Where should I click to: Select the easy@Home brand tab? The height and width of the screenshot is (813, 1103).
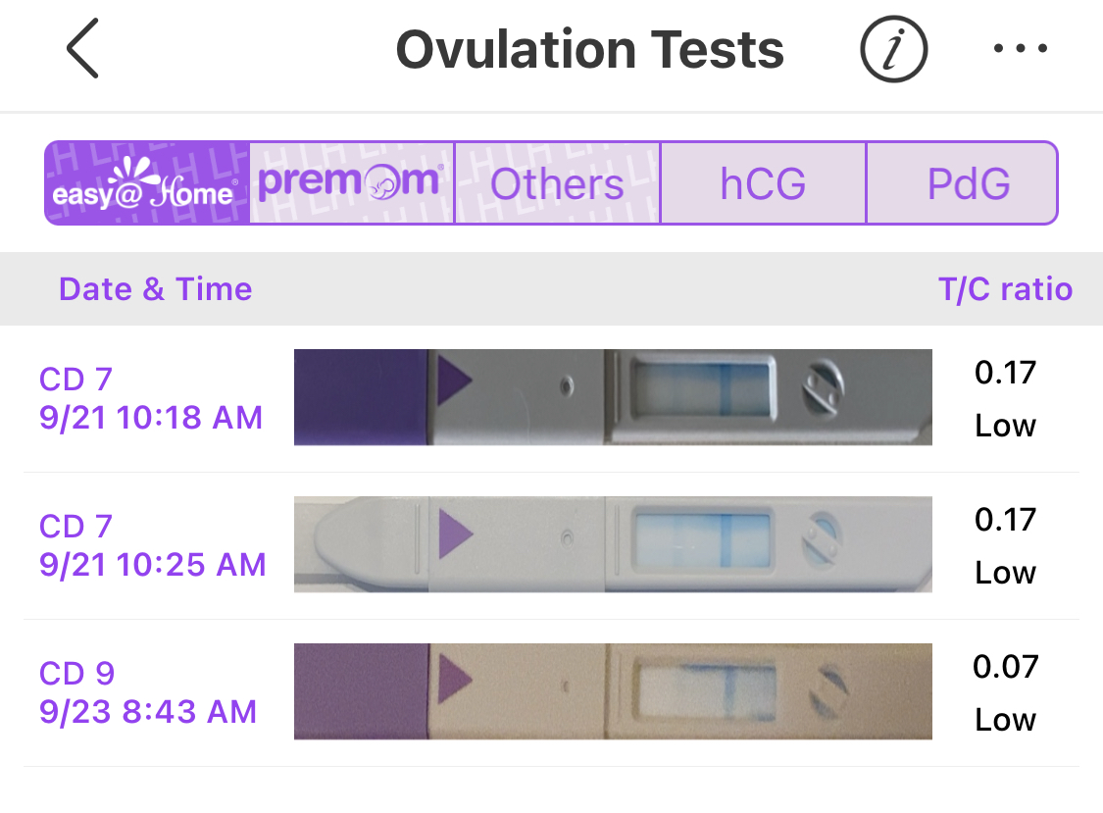coord(147,183)
